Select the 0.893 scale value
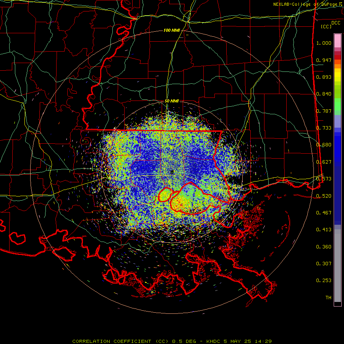The width and height of the screenshot is (344, 344). [324, 77]
